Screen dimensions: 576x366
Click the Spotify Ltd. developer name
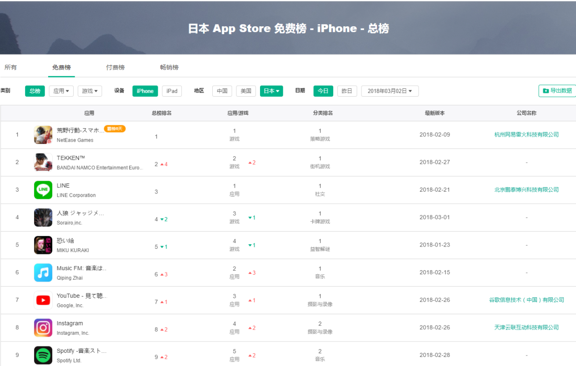click(69, 361)
